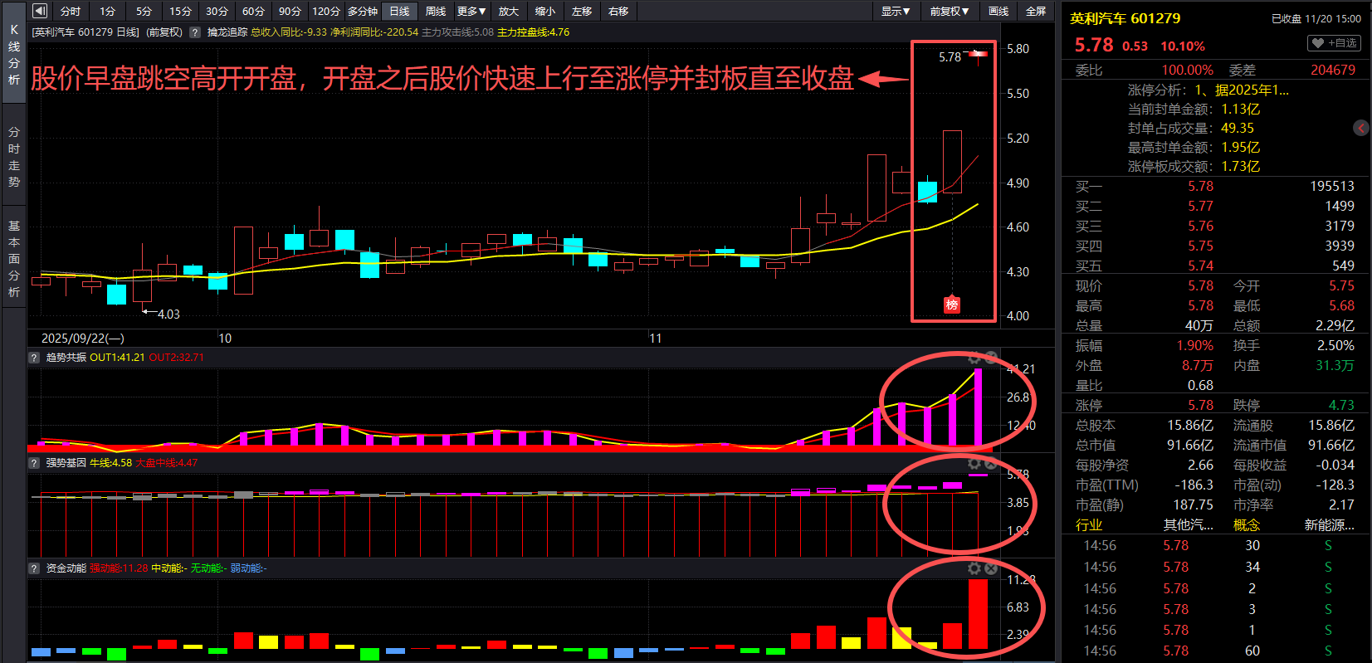Image resolution: width=1372 pixels, height=663 pixels.
Task: Open the 前复权 adjustment dropdown
Action: 950,11
